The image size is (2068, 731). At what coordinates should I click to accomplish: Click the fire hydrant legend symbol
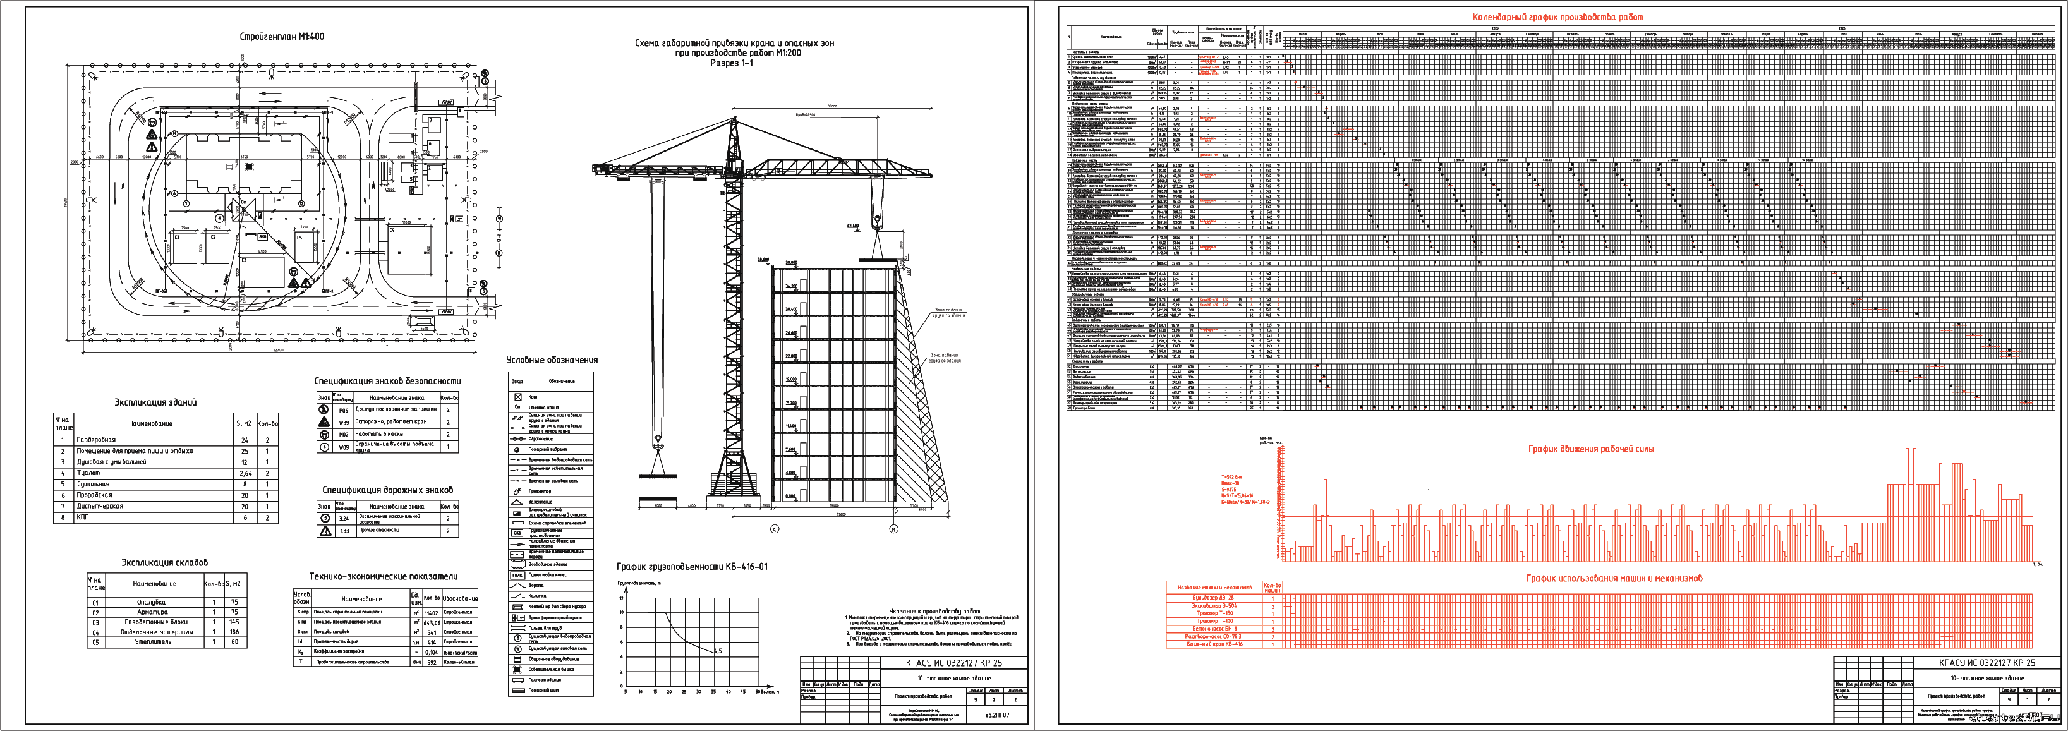tap(518, 449)
